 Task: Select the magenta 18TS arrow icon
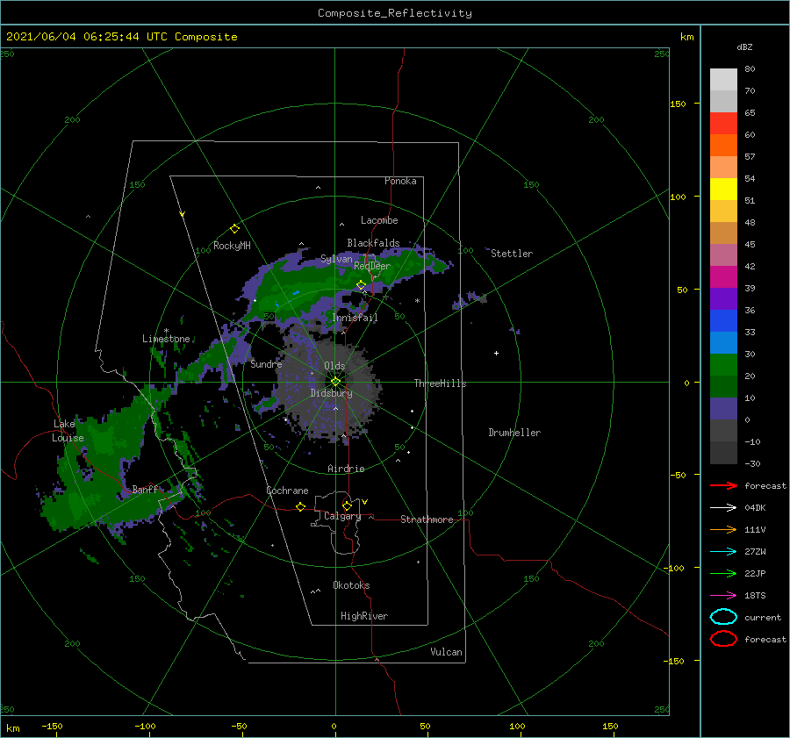coord(723,596)
